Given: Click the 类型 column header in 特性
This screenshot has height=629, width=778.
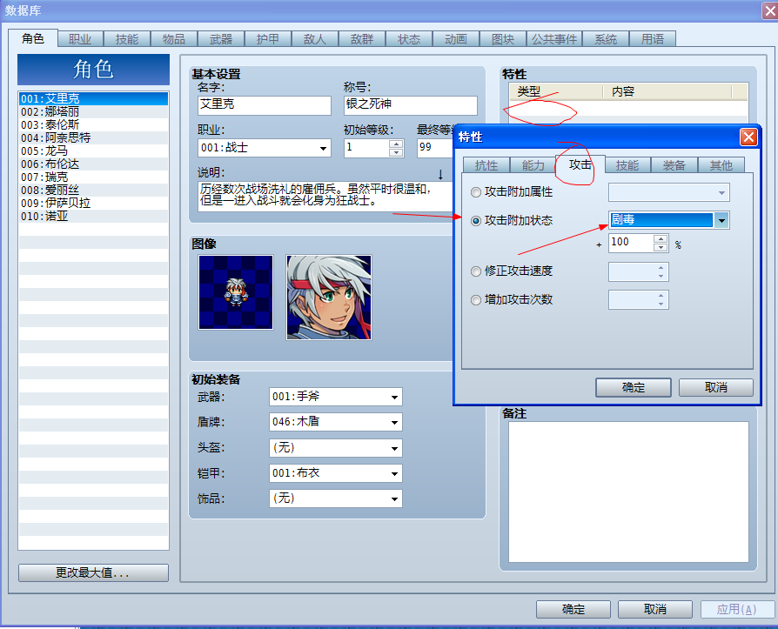Looking at the screenshot, I should (556, 91).
